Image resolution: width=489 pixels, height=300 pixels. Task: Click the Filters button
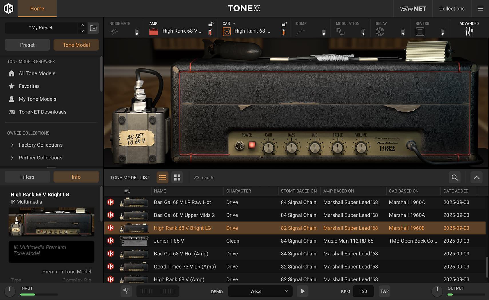click(27, 177)
